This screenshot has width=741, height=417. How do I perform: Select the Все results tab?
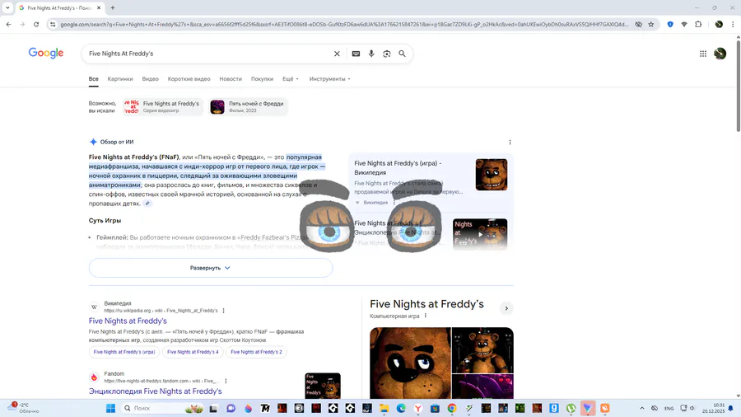[94, 79]
